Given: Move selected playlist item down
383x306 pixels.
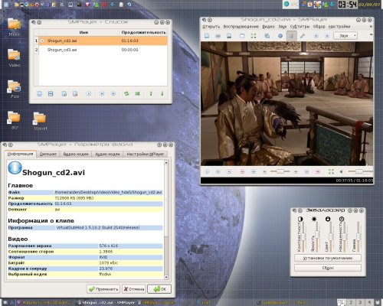Looking at the screenshot, I should pos(162,93).
